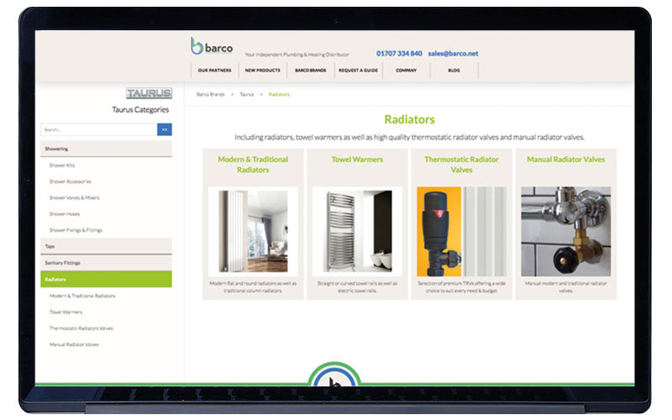Open the chrome manual valve thumbnail
Image resolution: width=672 pixels, height=420 pixels.
pos(565,232)
